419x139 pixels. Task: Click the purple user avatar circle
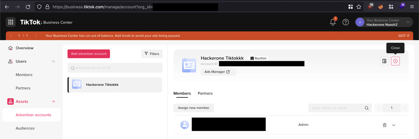pos(360,23)
